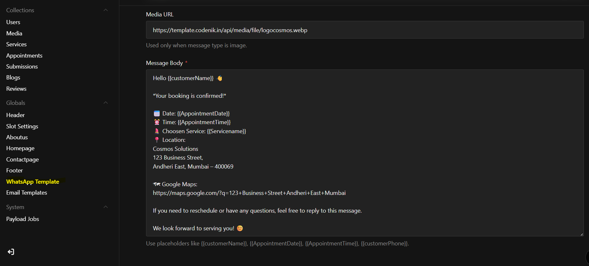
Task: Collapse the System group chevron
Action: point(105,207)
